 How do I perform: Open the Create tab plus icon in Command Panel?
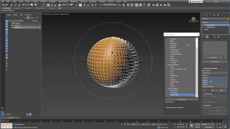point(203,15)
